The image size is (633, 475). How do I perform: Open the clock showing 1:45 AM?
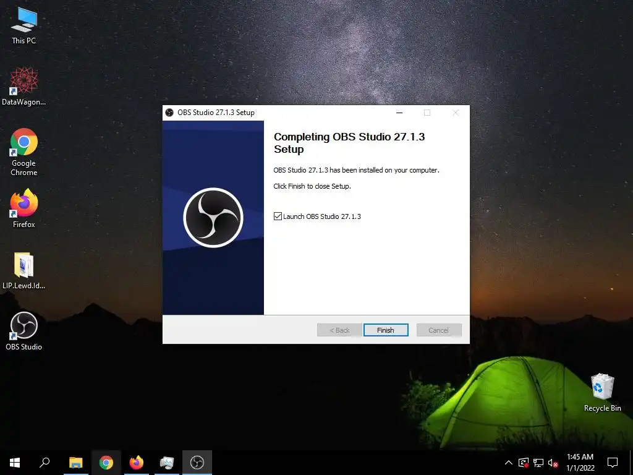[580, 463]
